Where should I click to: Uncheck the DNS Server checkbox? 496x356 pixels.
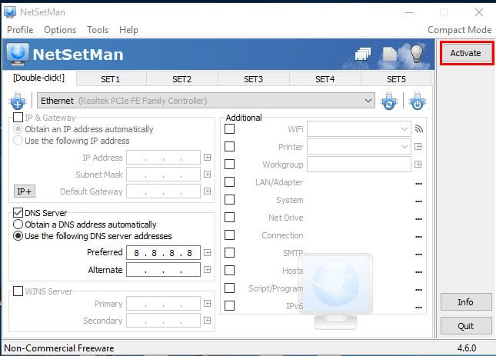point(18,213)
